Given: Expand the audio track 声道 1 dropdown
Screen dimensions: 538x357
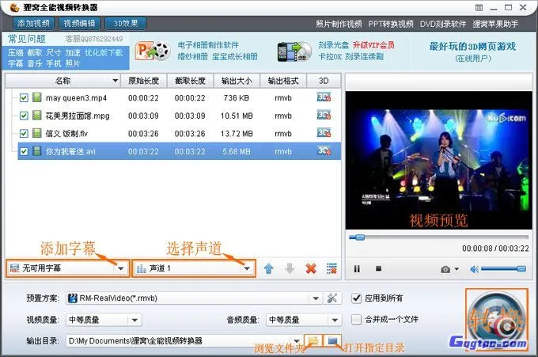Looking at the screenshot, I should [x=248, y=268].
